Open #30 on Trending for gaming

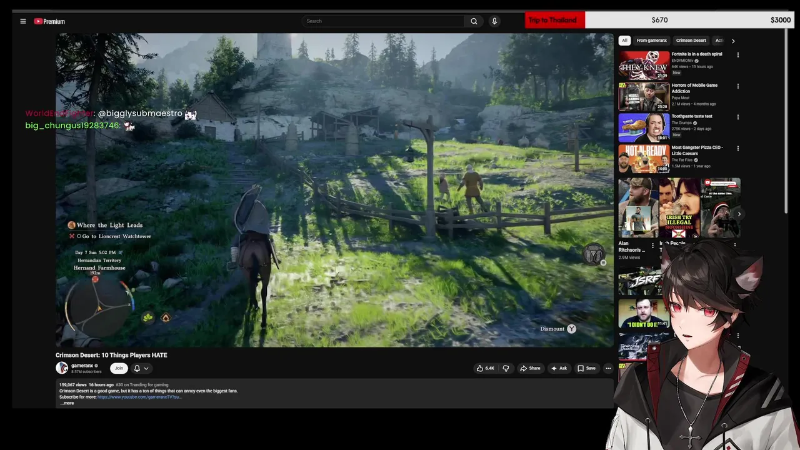point(142,385)
